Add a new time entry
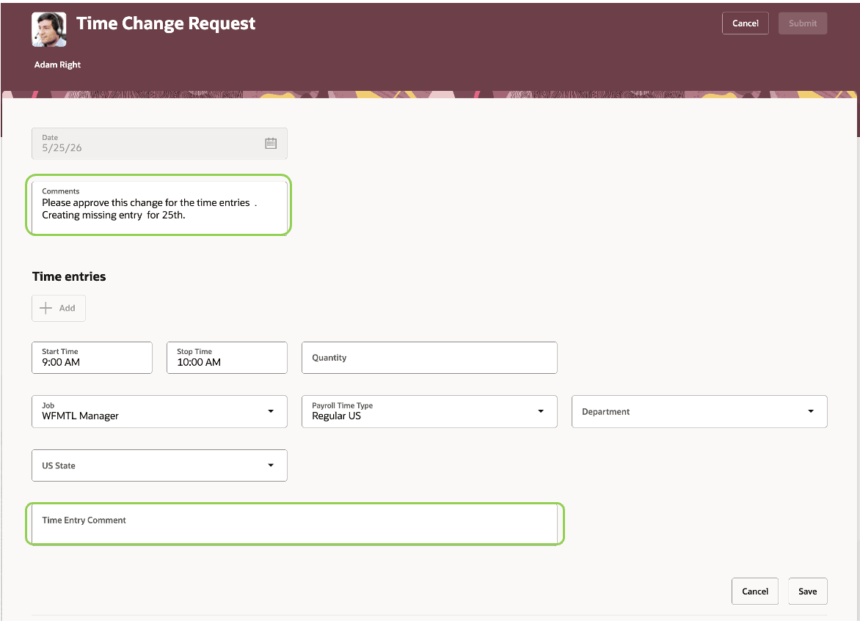The image size is (860, 626). tap(59, 308)
